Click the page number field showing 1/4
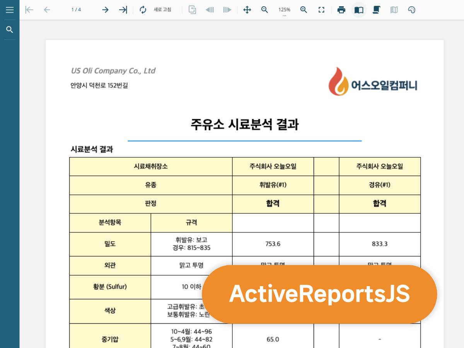Viewport: 464px width, 348px height. [x=76, y=10]
